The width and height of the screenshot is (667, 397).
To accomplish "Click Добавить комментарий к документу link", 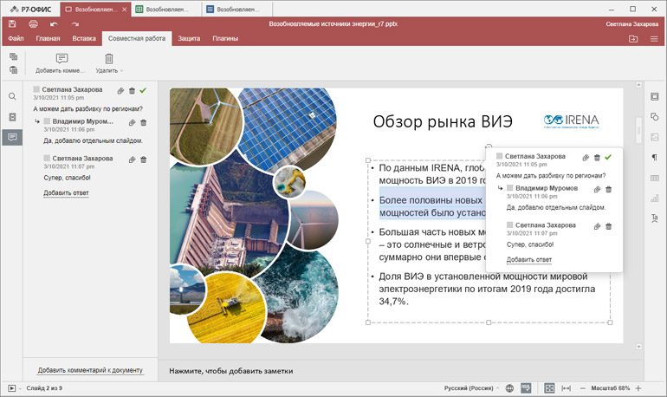I will click(x=90, y=370).
